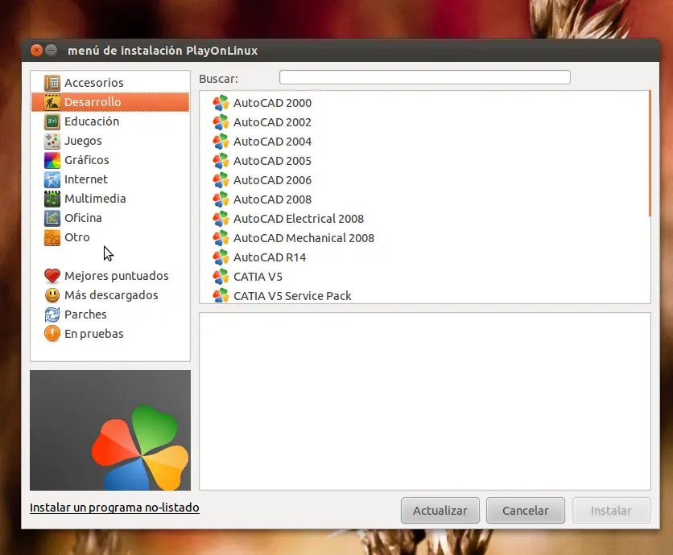Open Instalar un programa no-listado link
Screen dimensions: 673x555
[114, 508]
